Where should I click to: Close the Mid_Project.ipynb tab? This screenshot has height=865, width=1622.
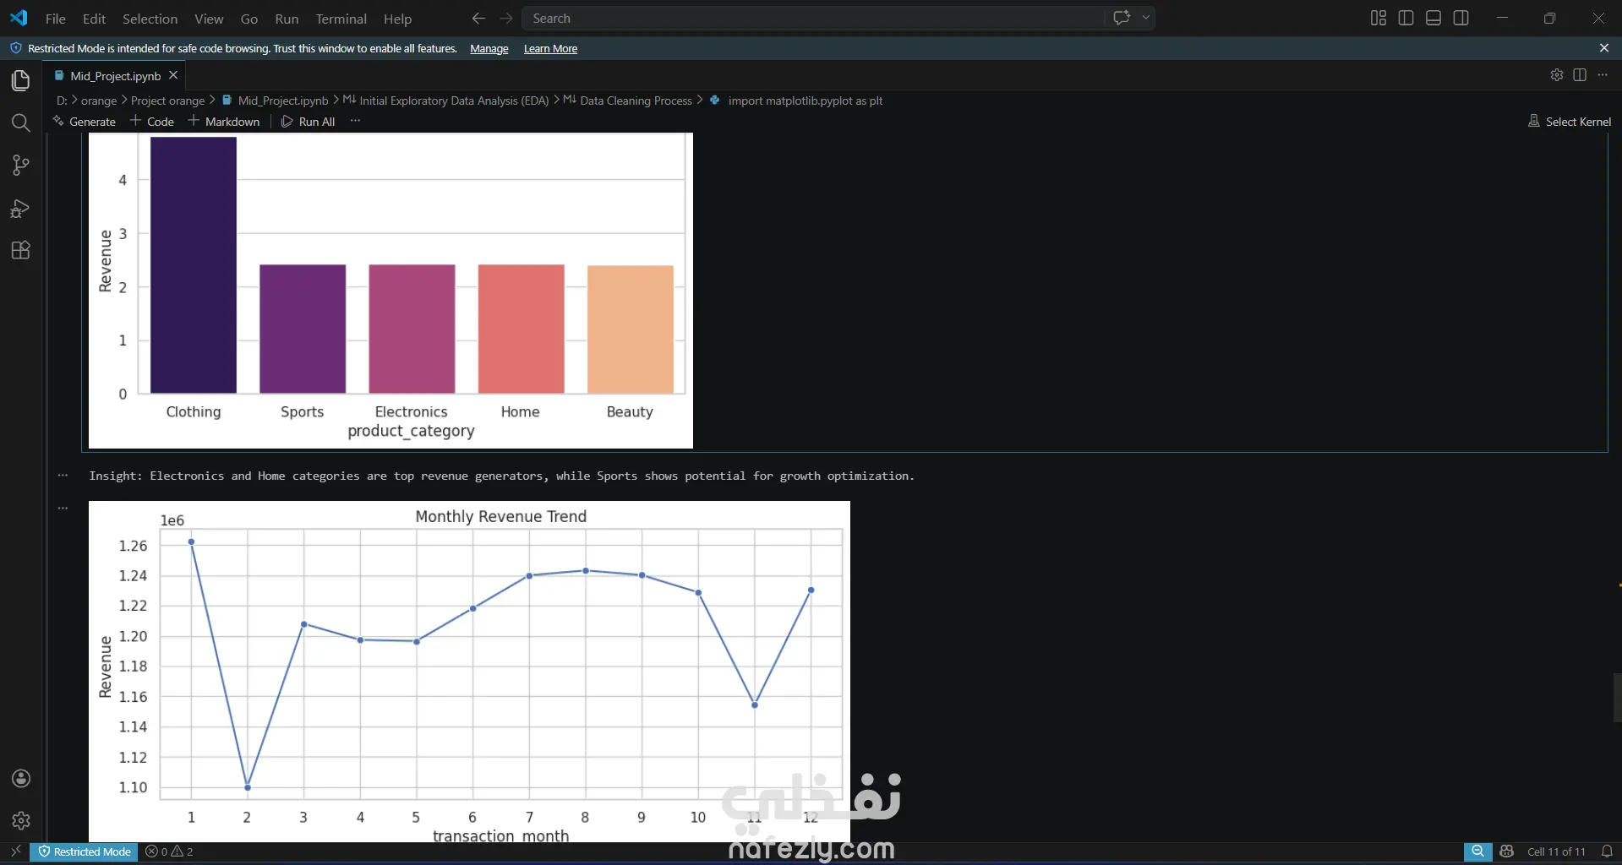click(173, 75)
